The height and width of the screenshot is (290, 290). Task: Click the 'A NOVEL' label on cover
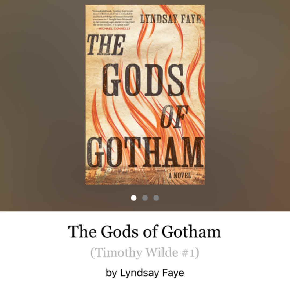point(180,176)
